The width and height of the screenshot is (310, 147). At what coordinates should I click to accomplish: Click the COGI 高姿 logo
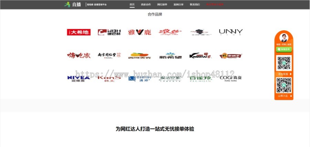[x=231, y=78]
